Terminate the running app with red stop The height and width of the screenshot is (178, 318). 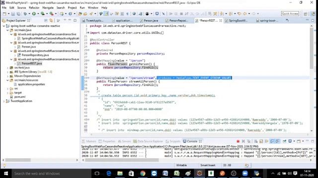(x=238, y=141)
